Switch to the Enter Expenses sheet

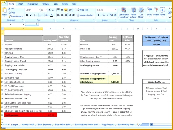[44, 124]
